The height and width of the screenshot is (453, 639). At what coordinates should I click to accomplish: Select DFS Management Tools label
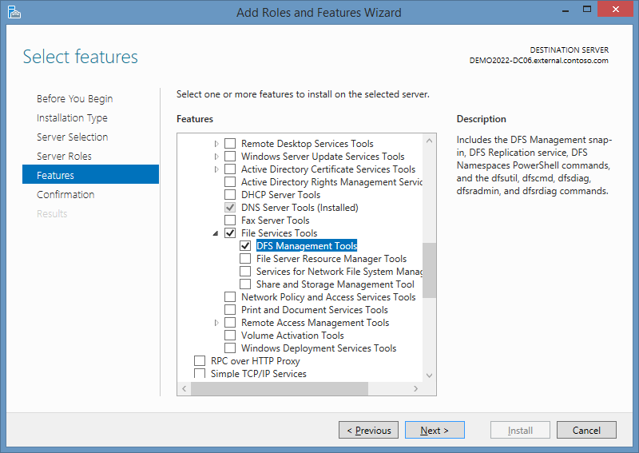click(307, 246)
